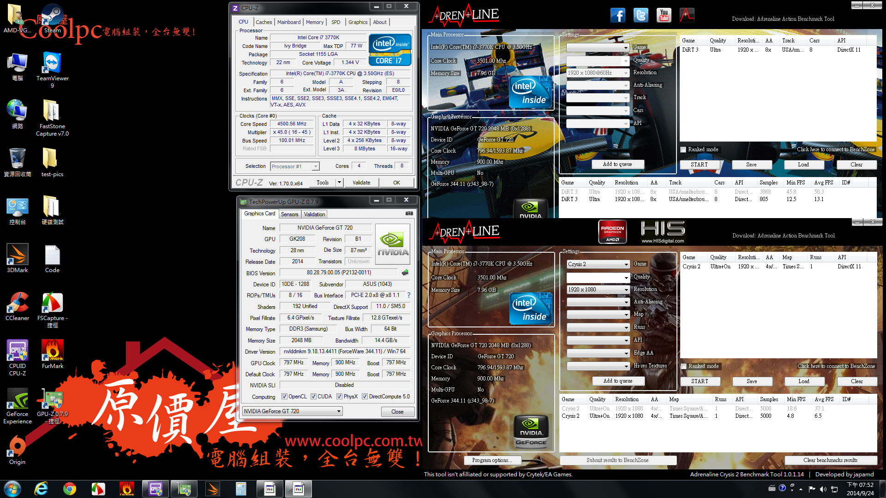Launch Origin from the desktop
Screen dimensions: 886x498
click(x=18, y=450)
